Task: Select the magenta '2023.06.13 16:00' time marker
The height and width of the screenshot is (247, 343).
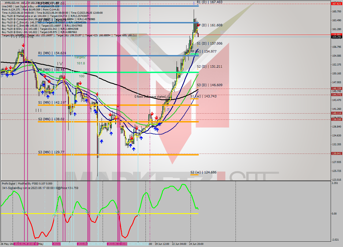Action: pyautogui.click(x=117, y=244)
